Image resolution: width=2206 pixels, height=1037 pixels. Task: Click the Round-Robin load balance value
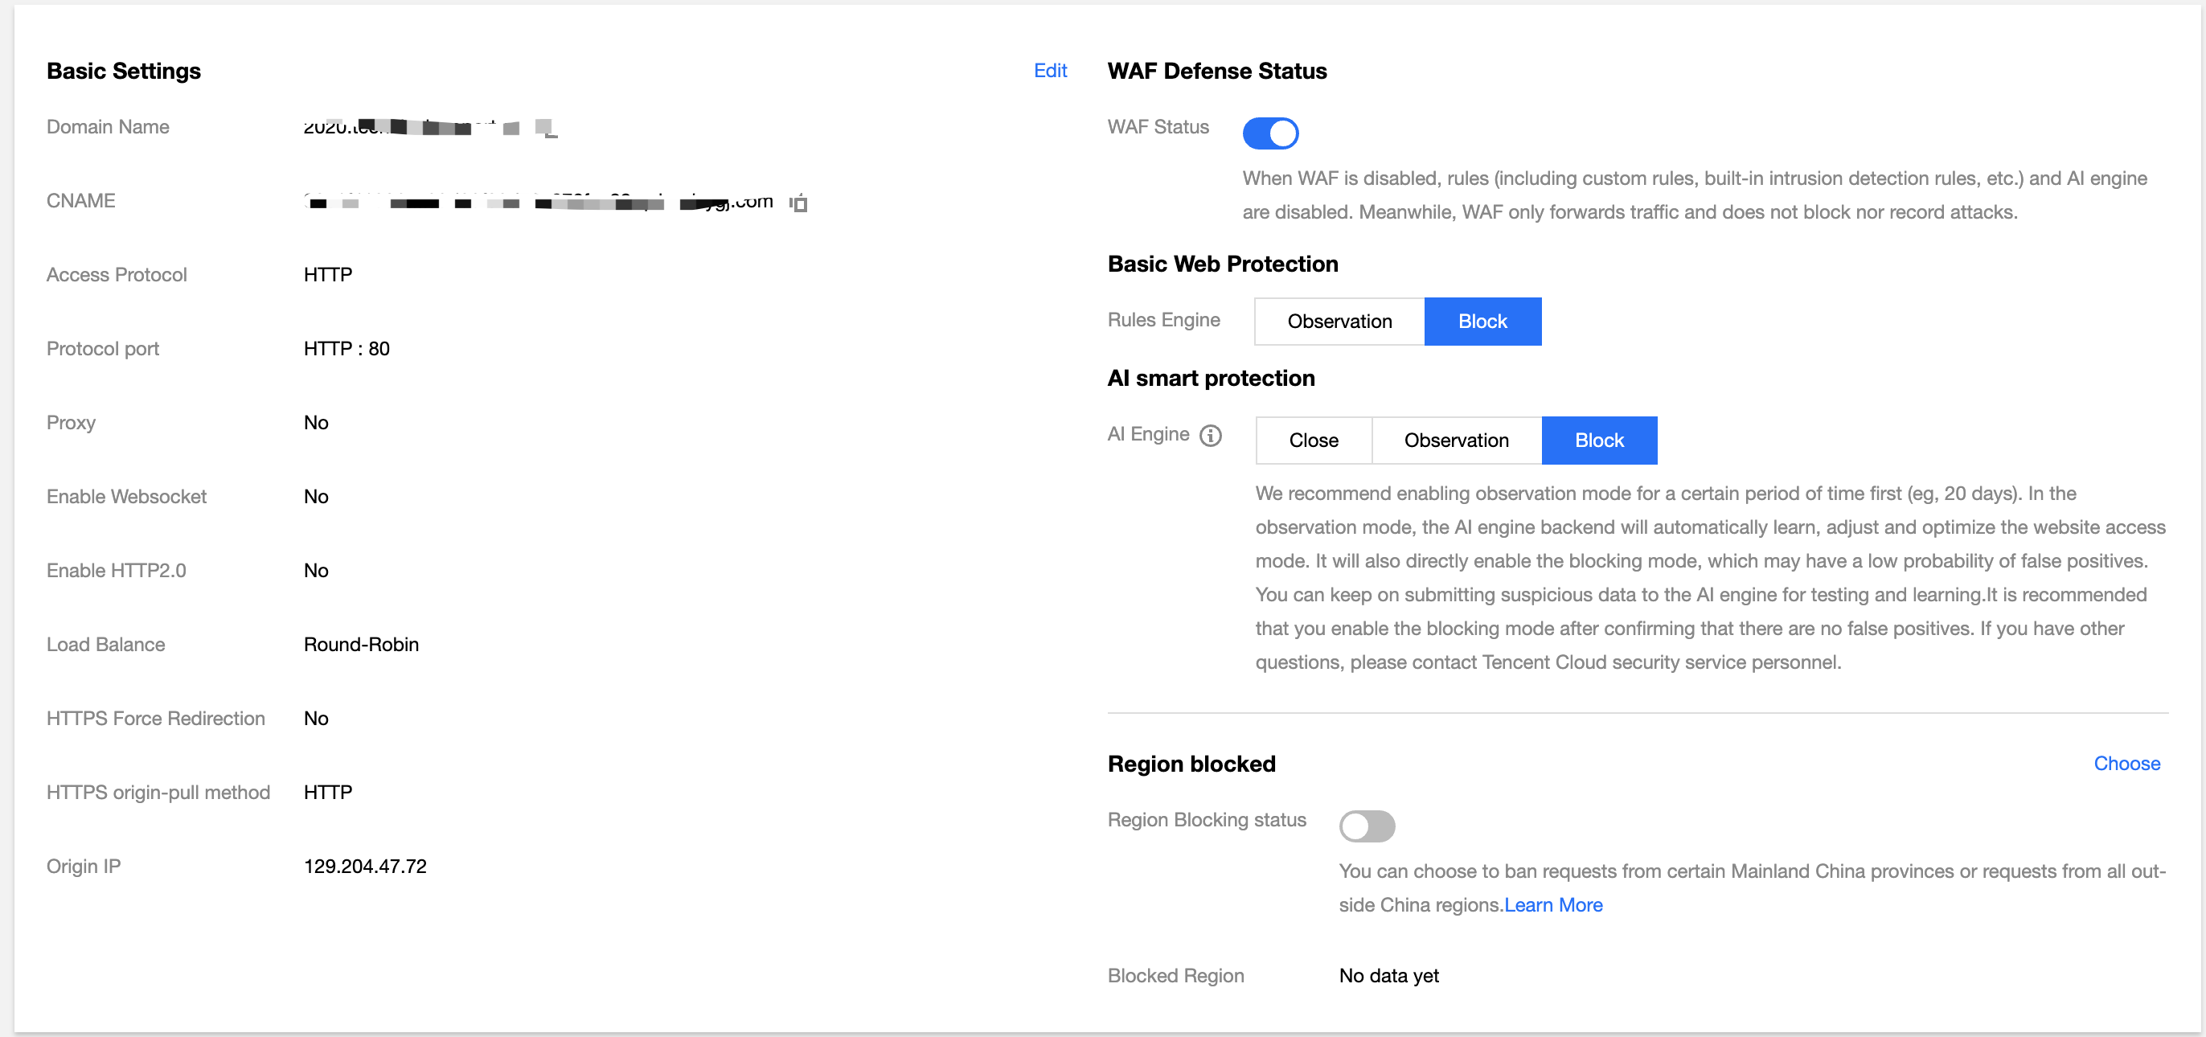click(x=362, y=644)
